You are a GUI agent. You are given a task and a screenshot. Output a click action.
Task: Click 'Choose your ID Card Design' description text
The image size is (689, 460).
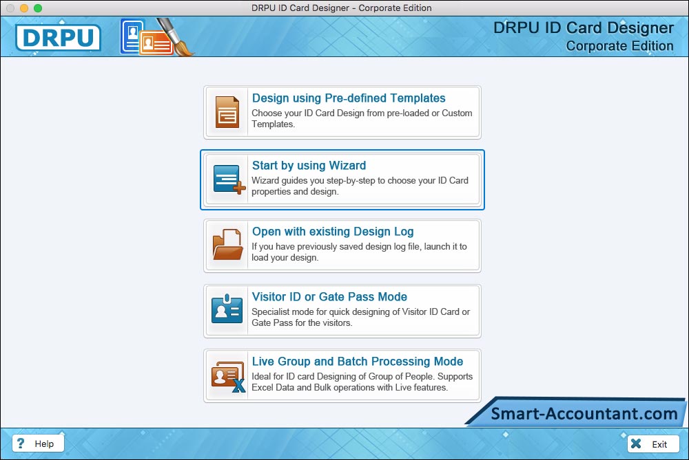[x=362, y=118]
